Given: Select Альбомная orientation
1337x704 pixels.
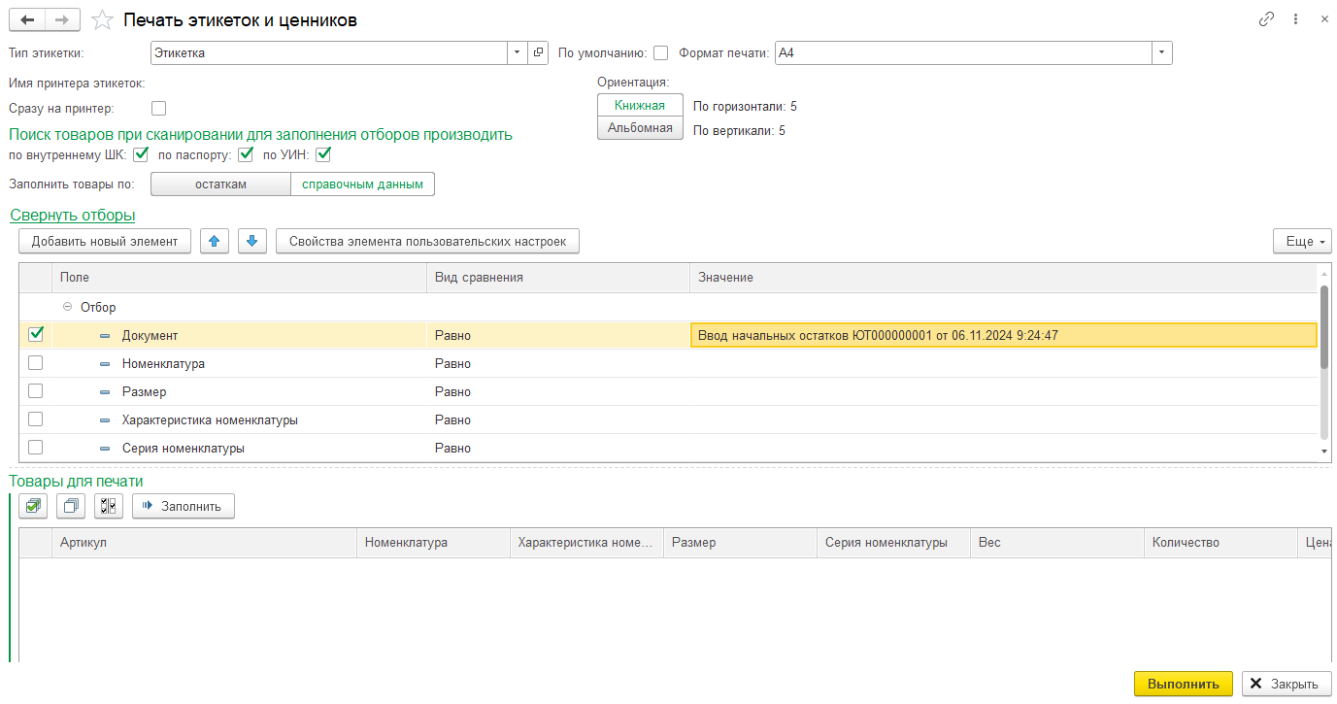Looking at the screenshot, I should click(x=640, y=128).
